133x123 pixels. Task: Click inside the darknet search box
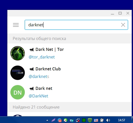[x=76, y=25]
